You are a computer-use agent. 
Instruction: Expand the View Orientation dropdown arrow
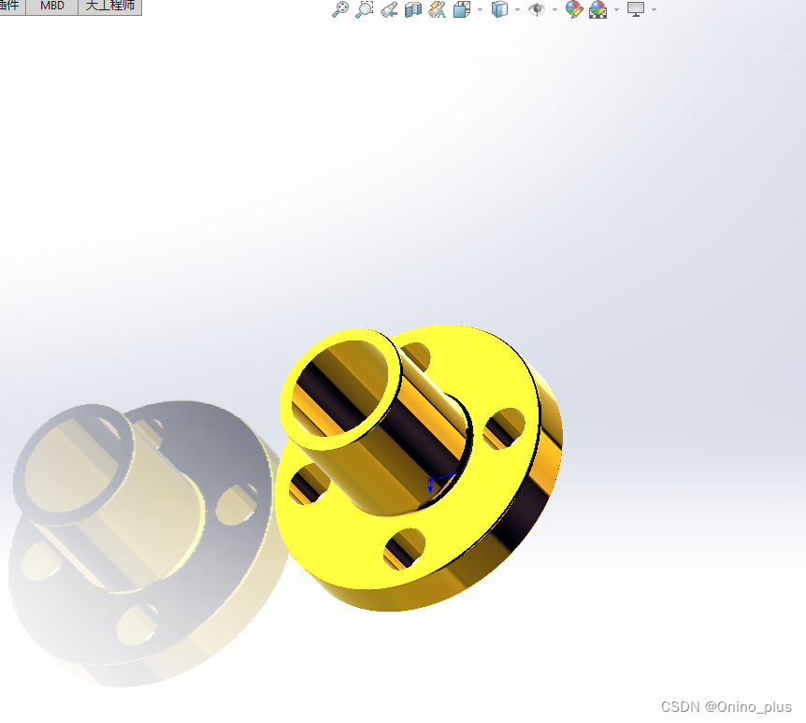(x=480, y=9)
